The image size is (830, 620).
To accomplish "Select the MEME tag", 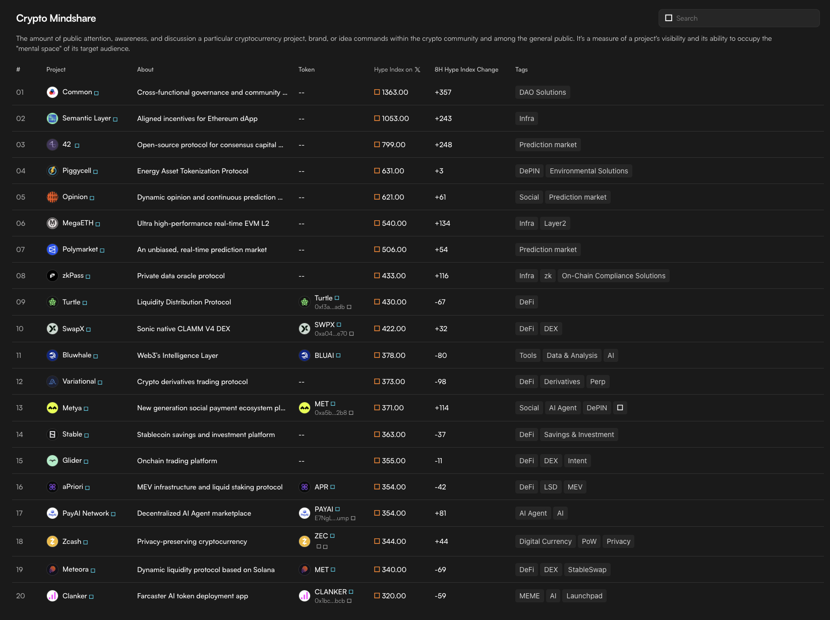I will coord(529,596).
